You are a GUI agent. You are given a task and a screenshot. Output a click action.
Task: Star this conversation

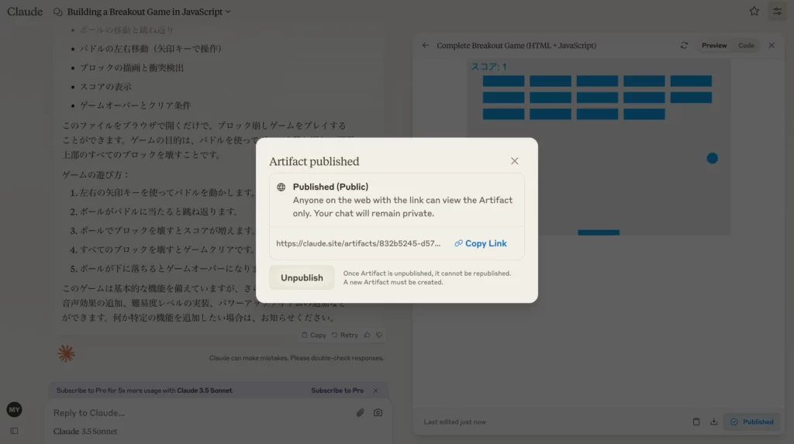754,12
